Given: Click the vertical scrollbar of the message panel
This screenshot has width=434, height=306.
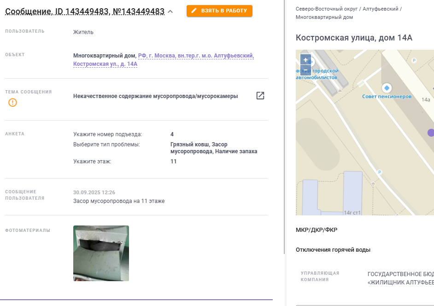Looking at the screenshot, I should click(x=284, y=127).
